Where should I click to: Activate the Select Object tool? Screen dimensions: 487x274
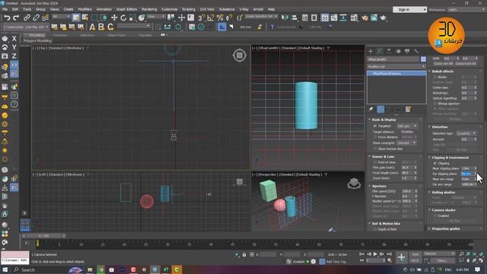click(x=76, y=18)
